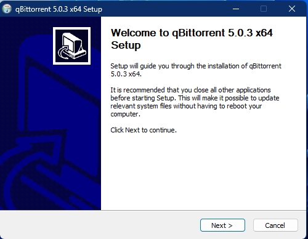Select the "Welcome to qBittorrent 5.0.3 x64" heading
Viewport: 308px width, 239px height.
[x=192, y=33]
